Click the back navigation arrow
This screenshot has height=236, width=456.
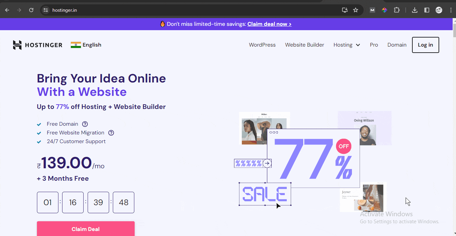tap(7, 10)
